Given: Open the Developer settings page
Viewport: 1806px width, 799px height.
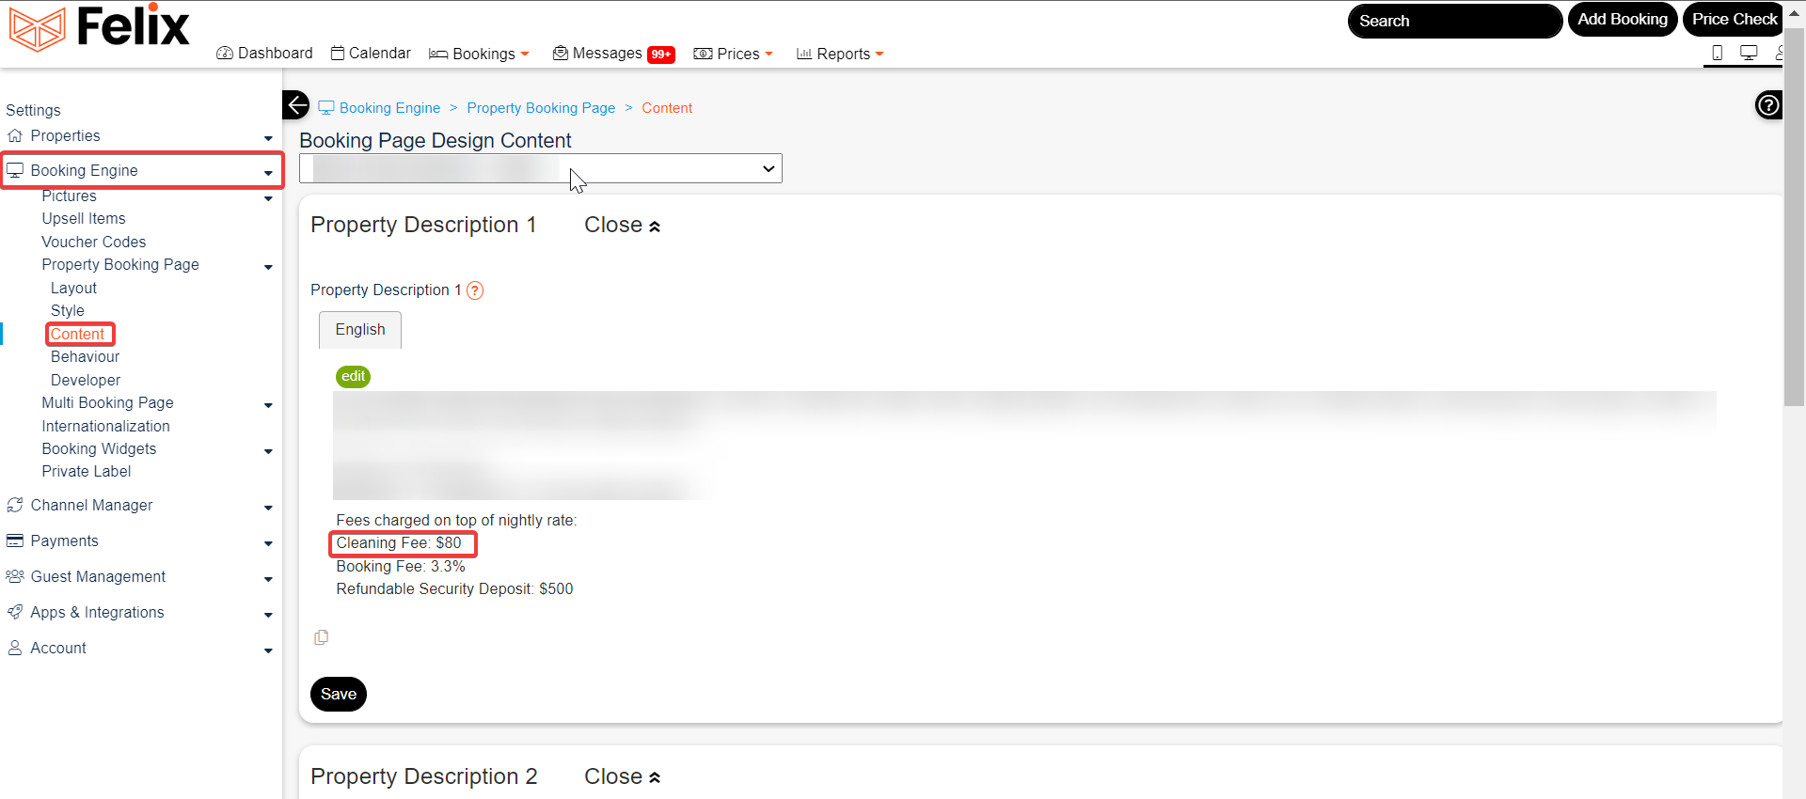Looking at the screenshot, I should click(86, 381).
